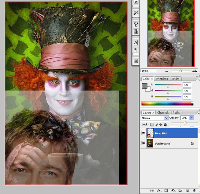200x194 pixels.
Task: Select the Brad Pitt layer name
Action: click(161, 133)
